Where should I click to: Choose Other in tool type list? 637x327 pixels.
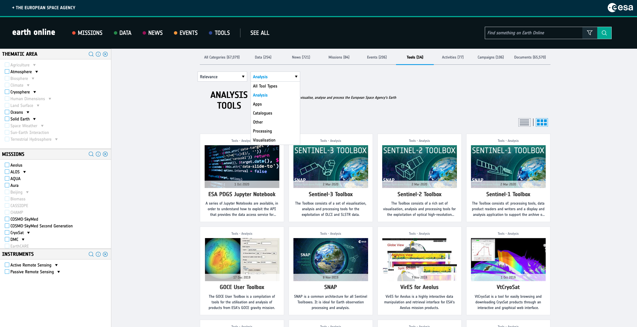pos(275,122)
